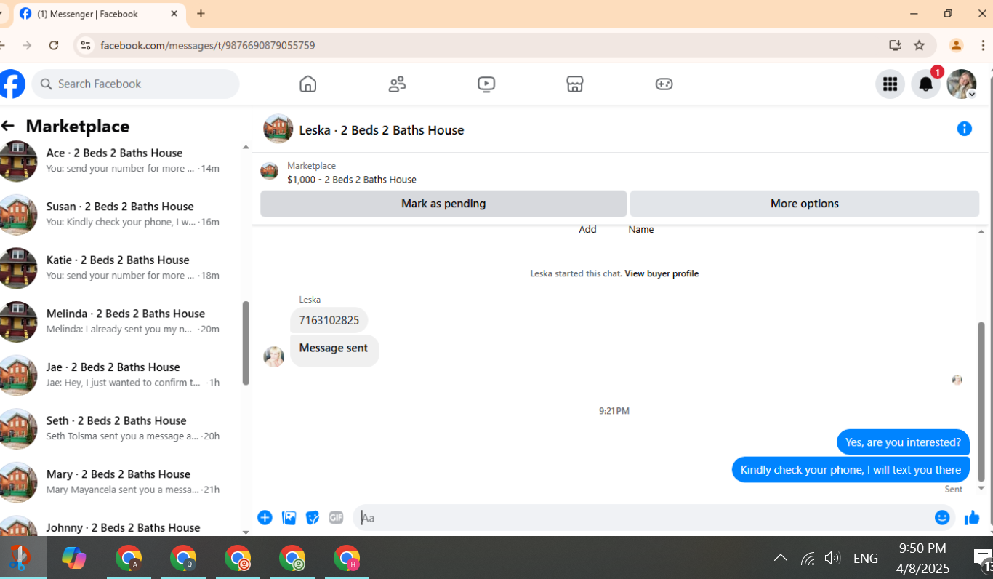
Task: Open the Marketplace storefront icon
Action: tap(575, 84)
